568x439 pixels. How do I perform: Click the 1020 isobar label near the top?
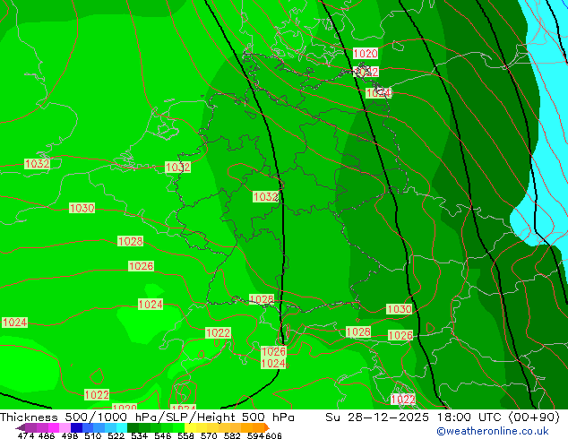366,54
